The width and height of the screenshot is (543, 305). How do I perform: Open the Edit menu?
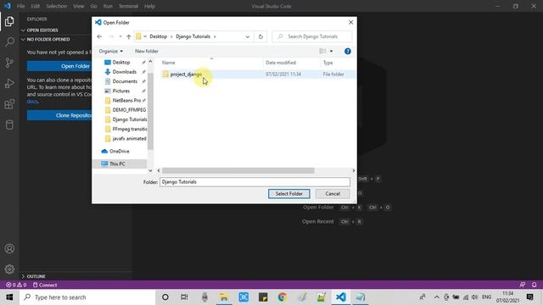coord(35,6)
